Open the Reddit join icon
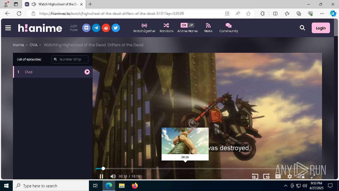Viewport: 339px width, 191px height. point(106,28)
